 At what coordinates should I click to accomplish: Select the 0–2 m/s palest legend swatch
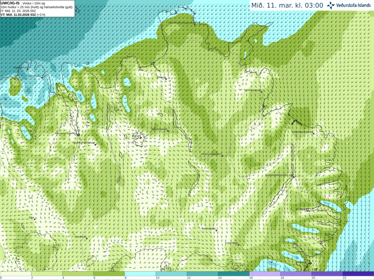15,274
